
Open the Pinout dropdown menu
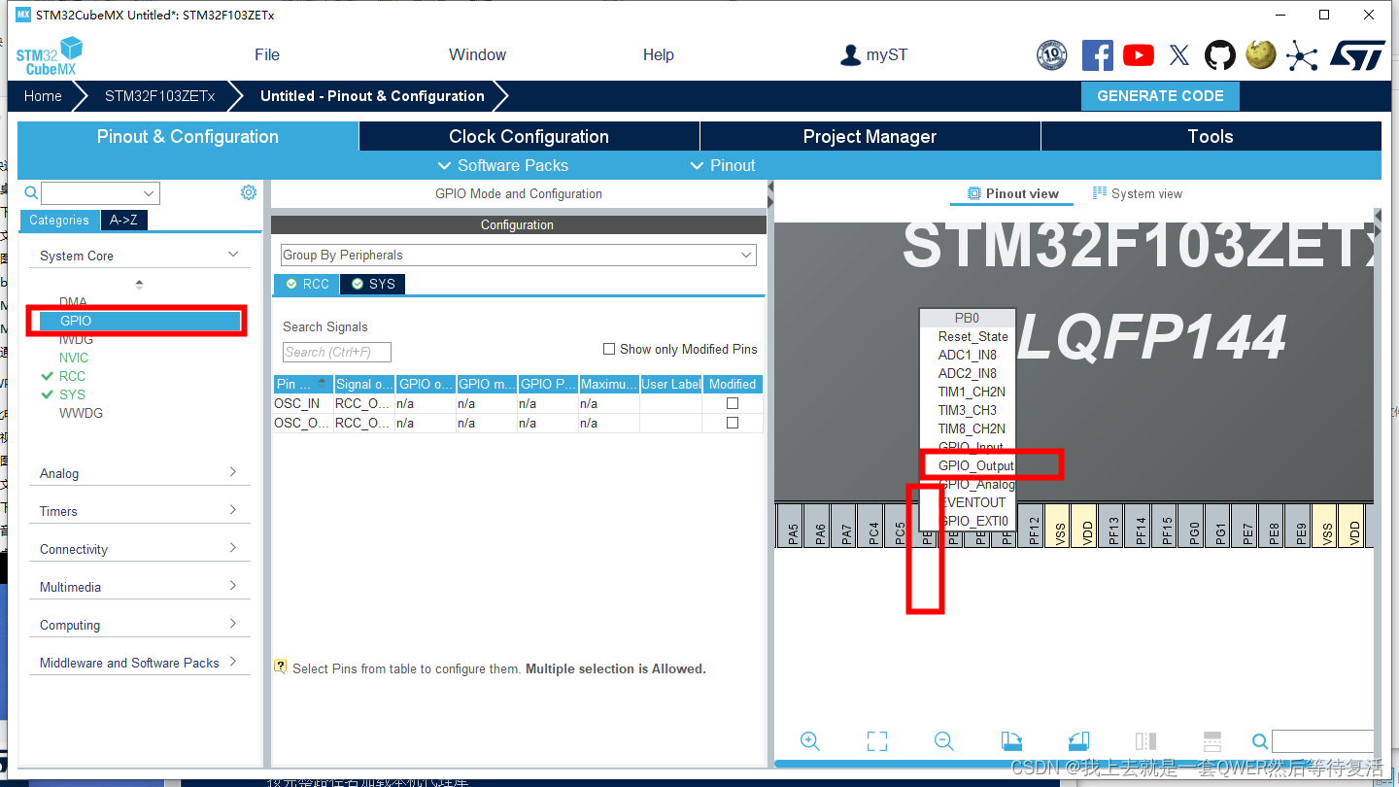point(722,165)
